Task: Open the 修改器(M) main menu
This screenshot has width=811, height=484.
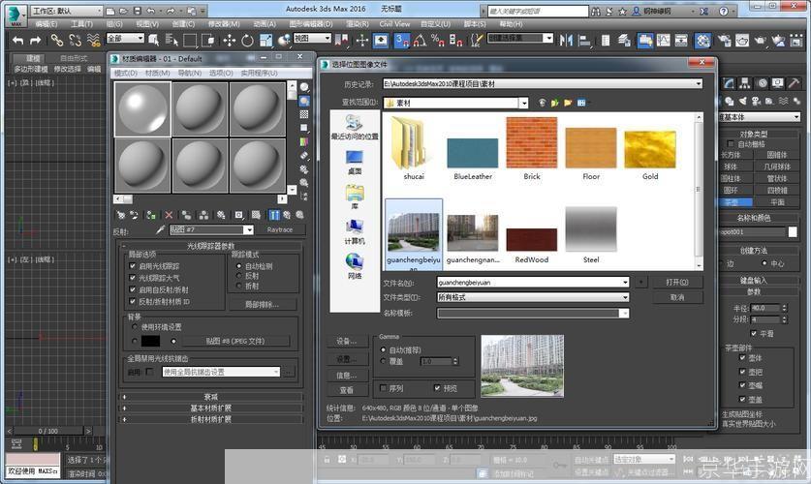Action: (x=224, y=24)
